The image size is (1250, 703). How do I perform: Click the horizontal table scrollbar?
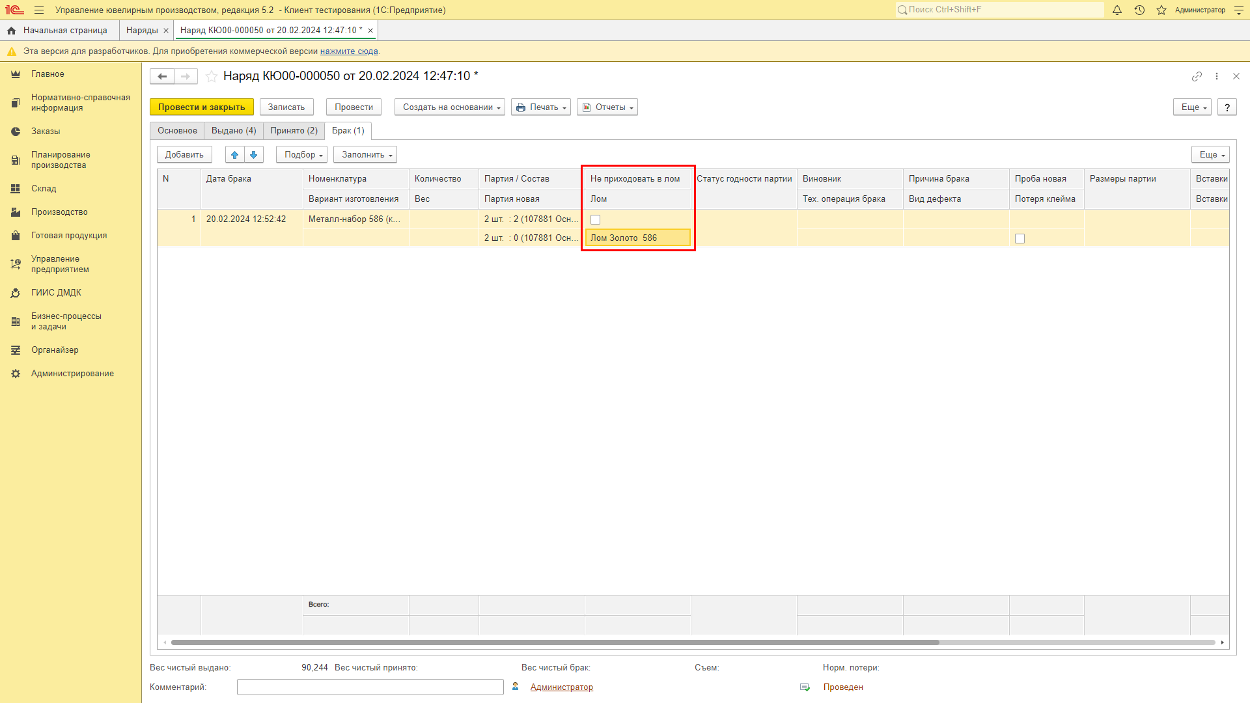coord(555,642)
